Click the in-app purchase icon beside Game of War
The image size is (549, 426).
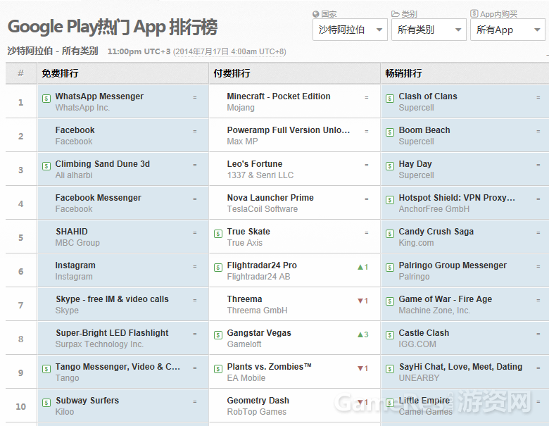pos(390,301)
